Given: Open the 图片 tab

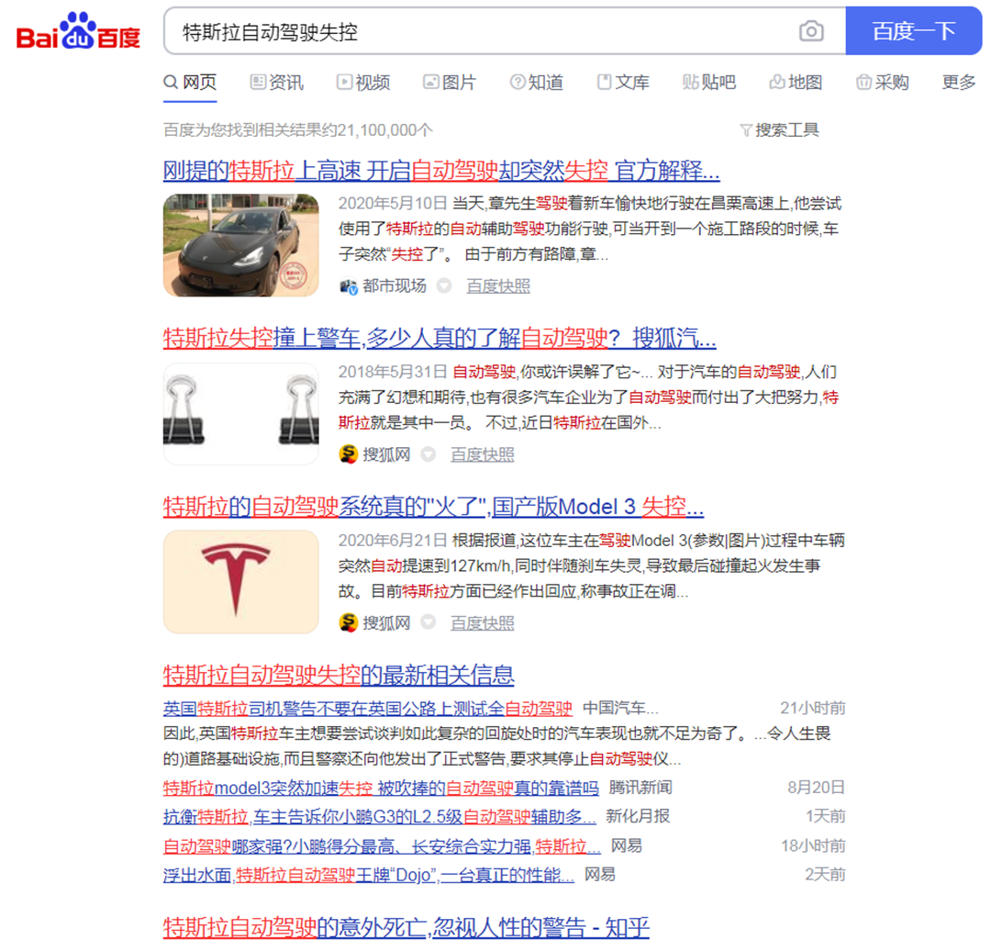Looking at the screenshot, I should (x=450, y=83).
